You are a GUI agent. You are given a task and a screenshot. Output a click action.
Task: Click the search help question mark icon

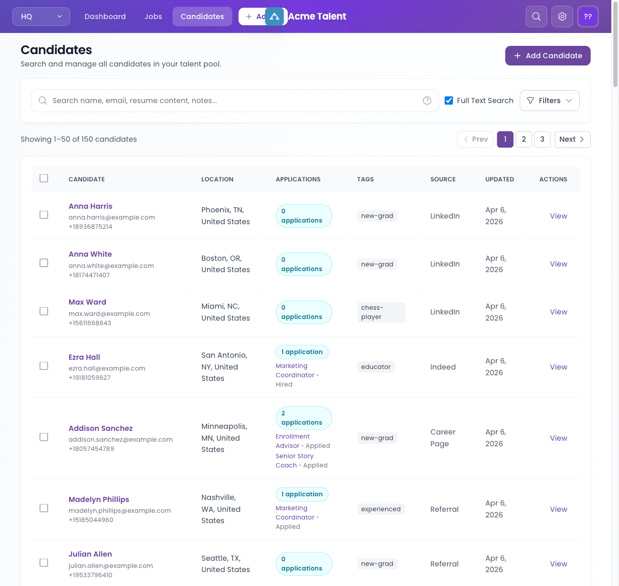(427, 101)
